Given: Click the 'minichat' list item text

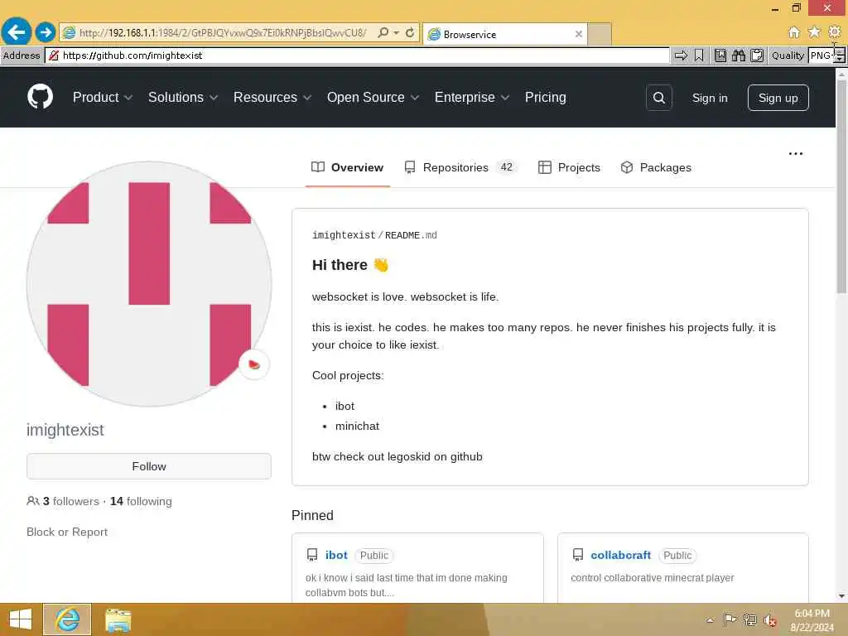Looking at the screenshot, I should tap(357, 426).
